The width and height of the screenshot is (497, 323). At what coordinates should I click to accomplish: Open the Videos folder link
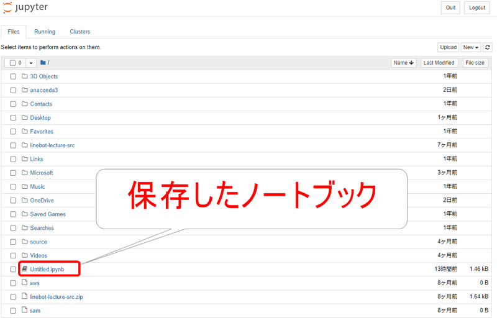[39, 255]
